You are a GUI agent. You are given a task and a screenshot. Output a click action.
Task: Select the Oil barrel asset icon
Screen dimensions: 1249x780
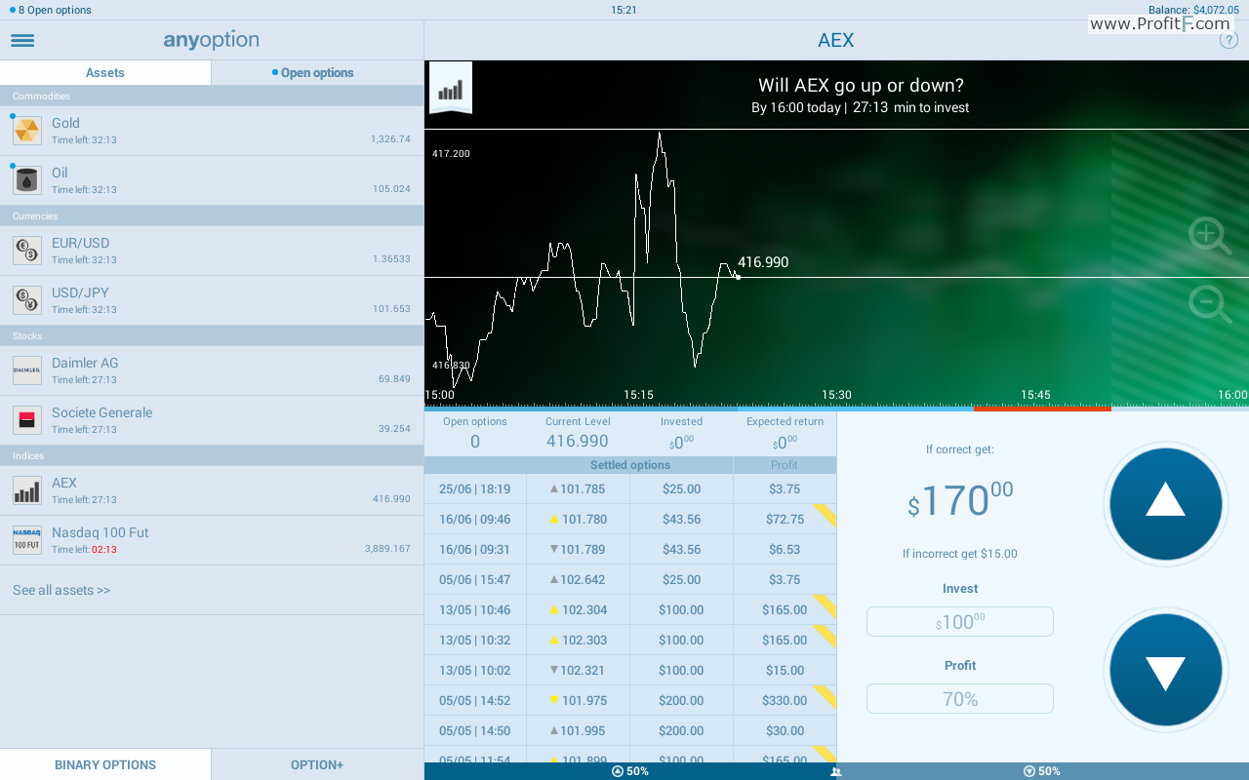[27, 179]
